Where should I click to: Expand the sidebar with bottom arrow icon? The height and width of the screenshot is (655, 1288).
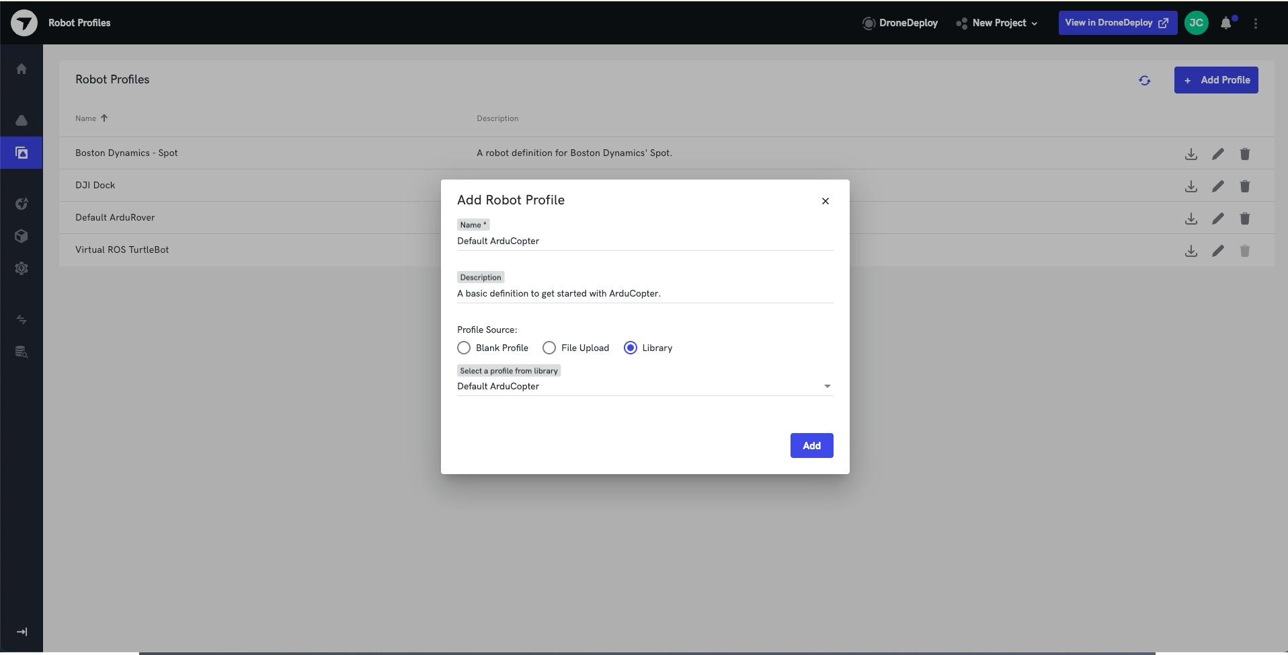click(22, 631)
